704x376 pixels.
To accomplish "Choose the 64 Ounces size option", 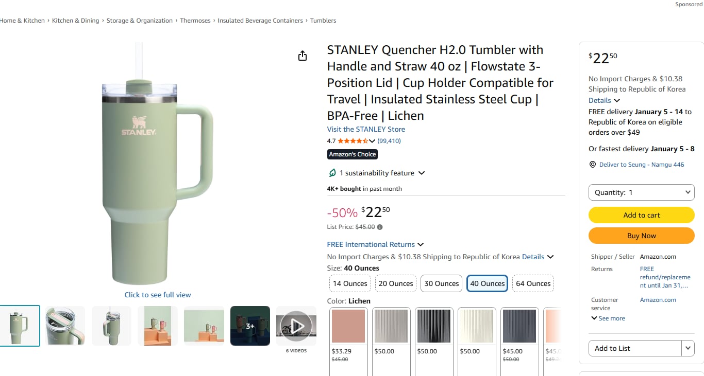I will [x=533, y=283].
